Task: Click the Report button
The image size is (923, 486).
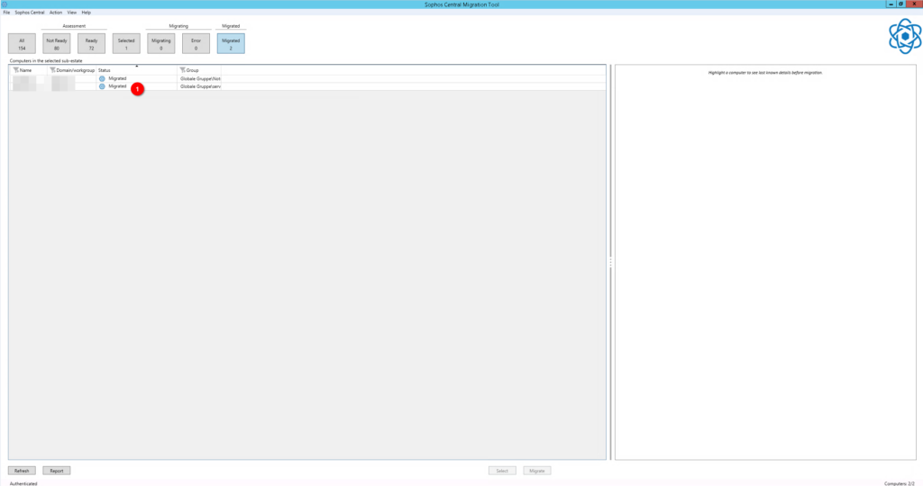Action: [57, 471]
